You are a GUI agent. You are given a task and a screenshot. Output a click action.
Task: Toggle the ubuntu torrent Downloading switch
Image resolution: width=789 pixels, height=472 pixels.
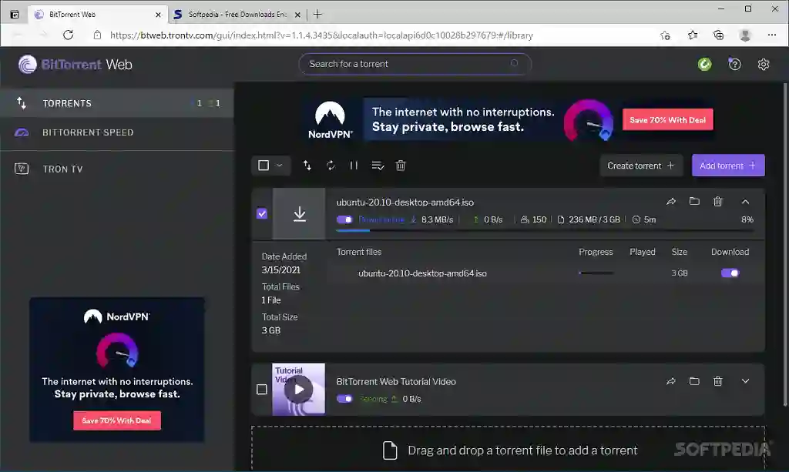point(344,219)
